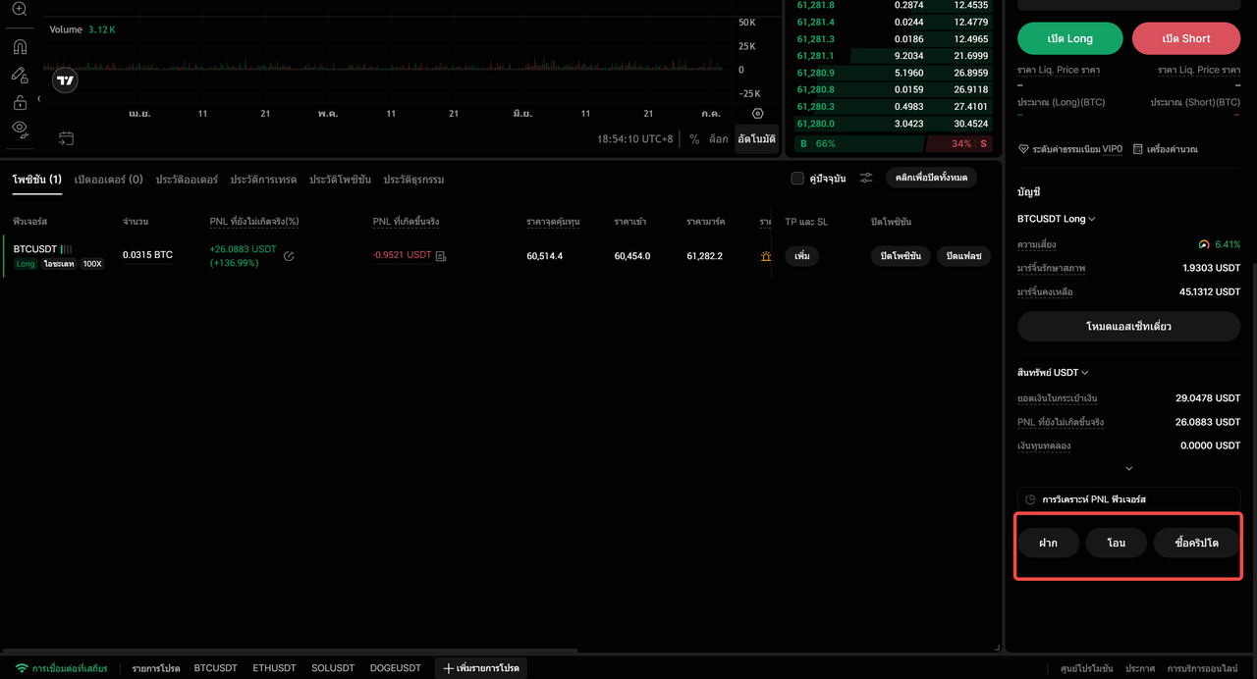
Task: Open the สินทรัพย์ USDT asset dropdown
Action: (x=1053, y=373)
